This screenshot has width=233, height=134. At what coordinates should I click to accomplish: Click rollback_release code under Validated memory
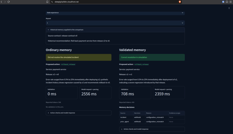141,65
